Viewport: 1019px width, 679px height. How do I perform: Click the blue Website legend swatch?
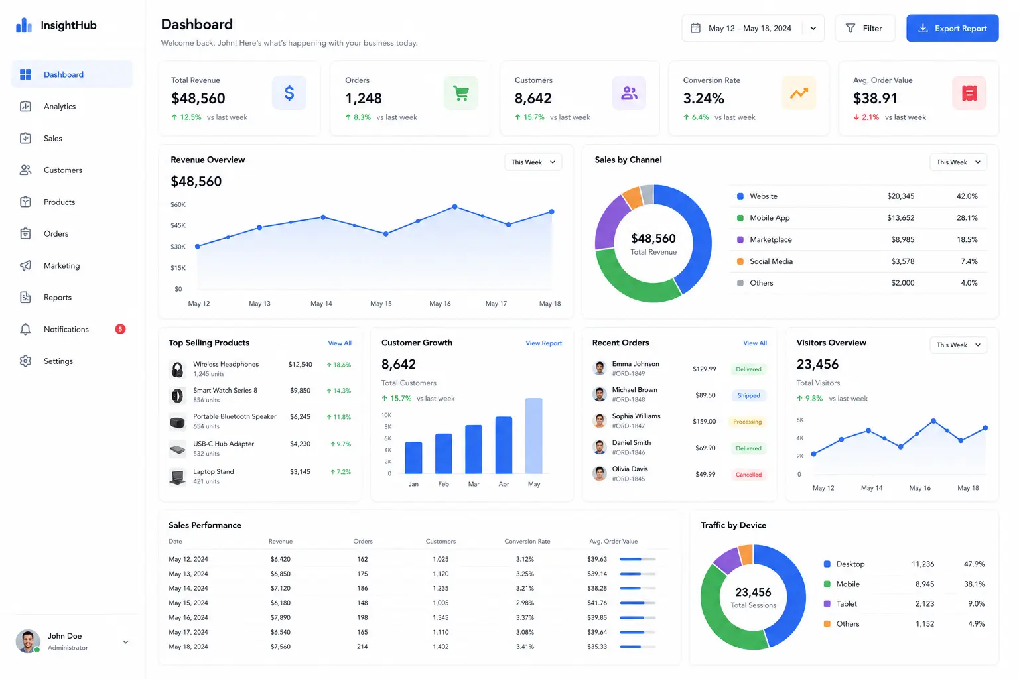740,196
